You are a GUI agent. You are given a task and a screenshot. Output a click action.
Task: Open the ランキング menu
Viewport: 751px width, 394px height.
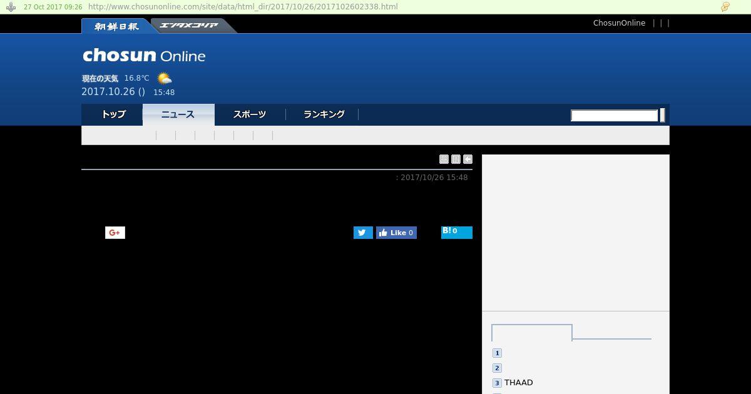(324, 114)
